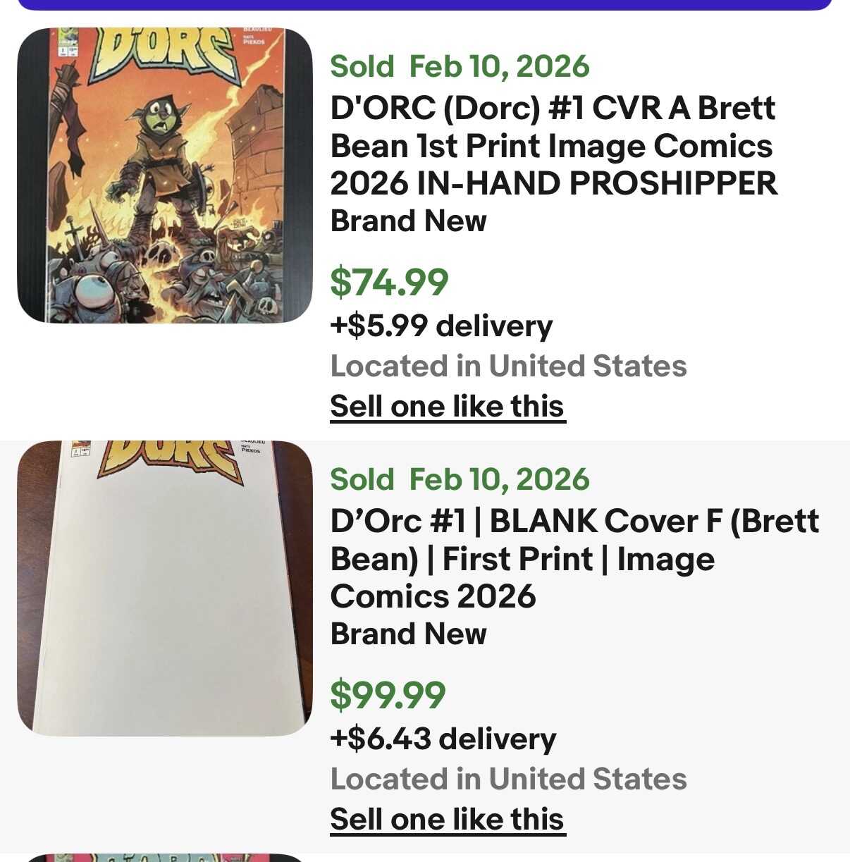
Task: Click the $74.99 sold price
Action: point(389,282)
